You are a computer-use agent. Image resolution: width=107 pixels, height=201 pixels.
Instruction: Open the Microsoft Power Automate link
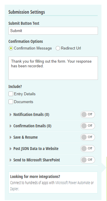pos(73,183)
